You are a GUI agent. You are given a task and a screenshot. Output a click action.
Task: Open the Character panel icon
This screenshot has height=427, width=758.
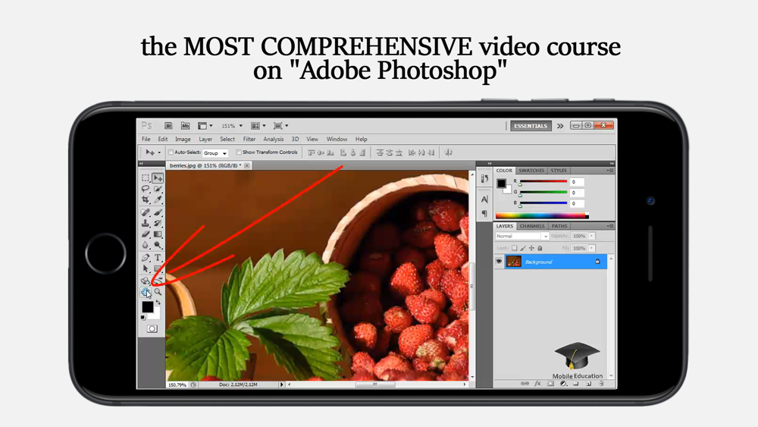[x=484, y=199]
